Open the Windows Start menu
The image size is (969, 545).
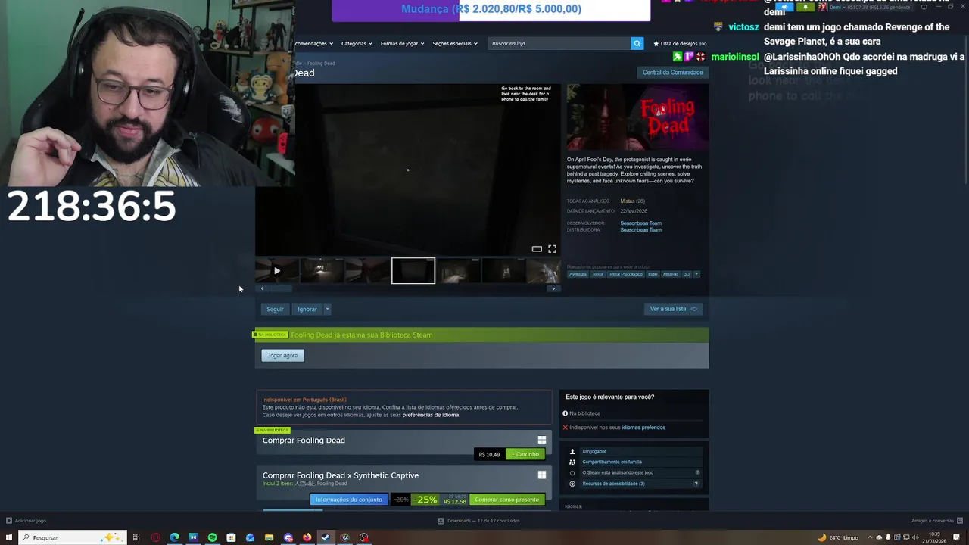[x=9, y=537]
